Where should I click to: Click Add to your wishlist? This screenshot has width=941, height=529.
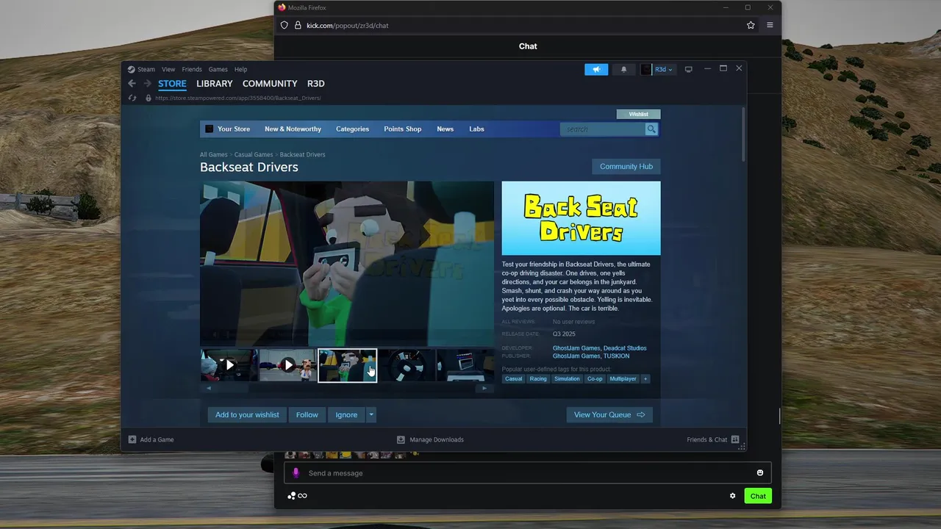tap(247, 415)
